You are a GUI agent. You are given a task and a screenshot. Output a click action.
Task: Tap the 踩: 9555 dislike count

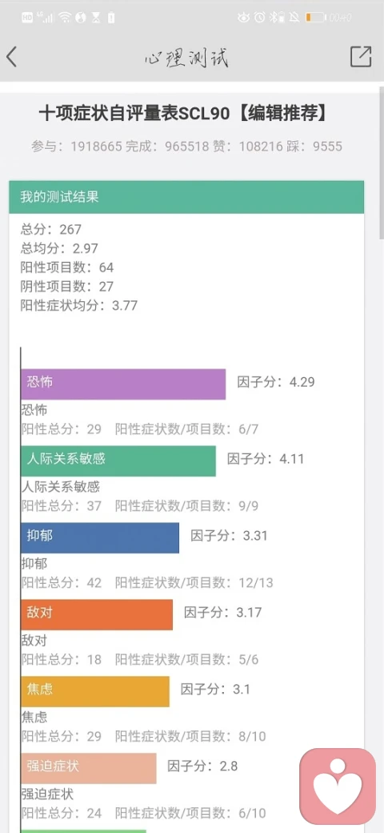click(x=313, y=147)
